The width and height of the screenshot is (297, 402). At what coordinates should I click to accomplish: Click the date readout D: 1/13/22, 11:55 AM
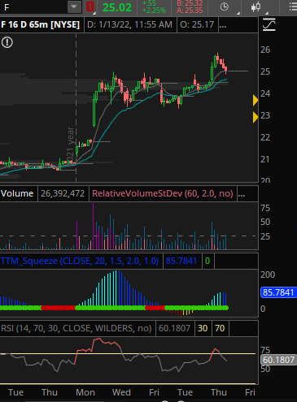(x=129, y=24)
